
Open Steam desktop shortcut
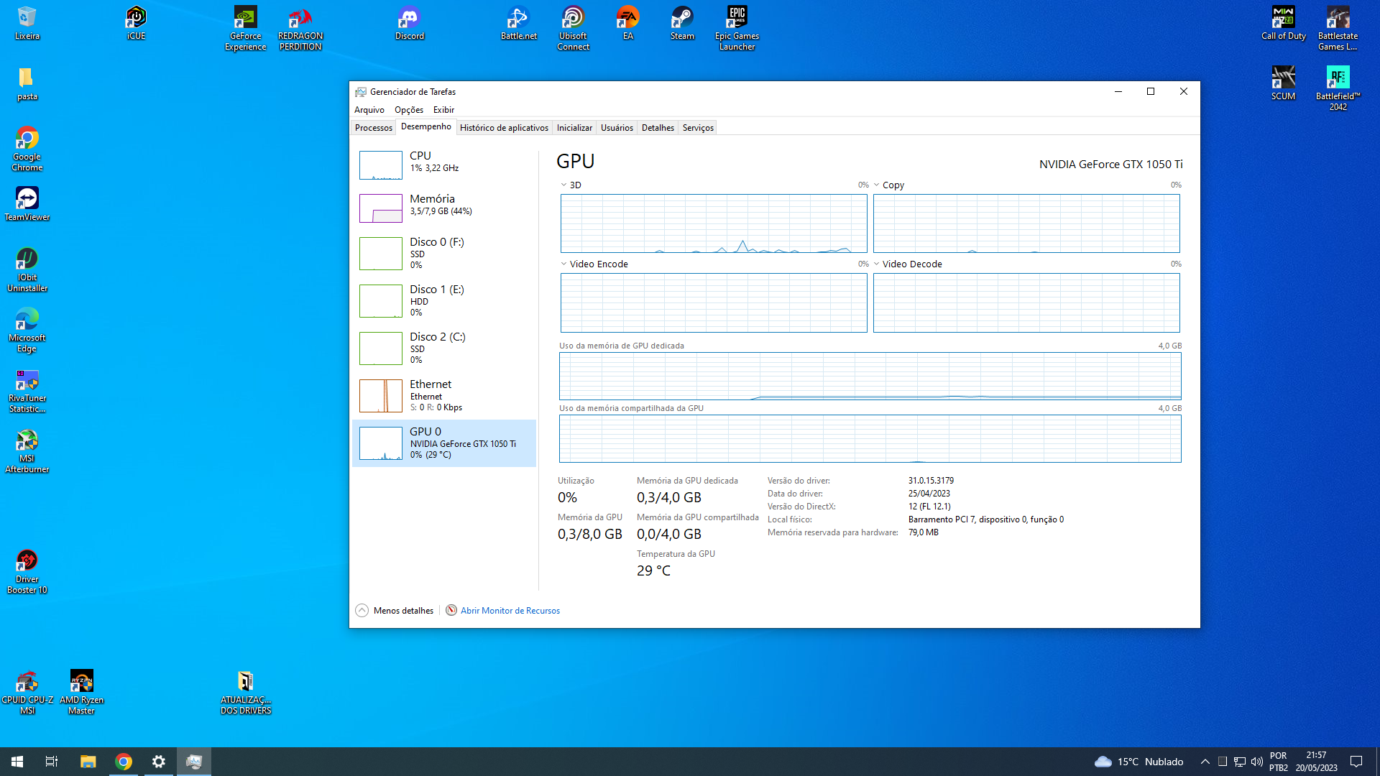[682, 23]
